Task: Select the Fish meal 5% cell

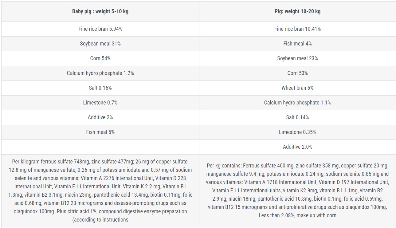Action: pos(100,132)
